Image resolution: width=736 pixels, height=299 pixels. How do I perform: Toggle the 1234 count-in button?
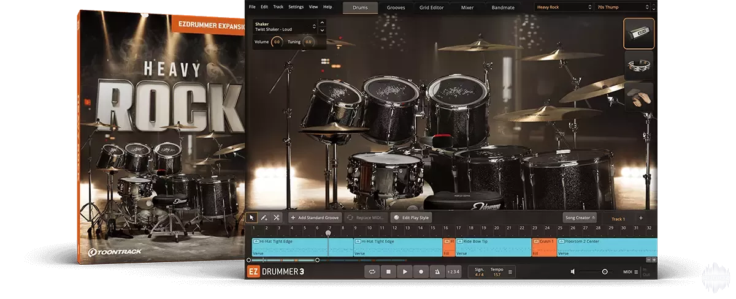pyautogui.click(x=453, y=271)
